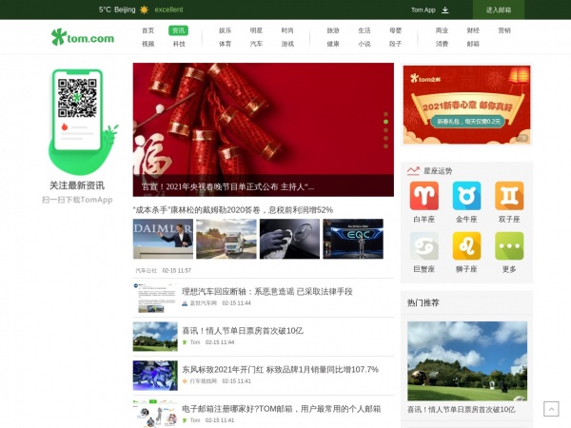Open the 理想汽车回应断轴 article
Screen dimensions: 571x428
[267, 292]
